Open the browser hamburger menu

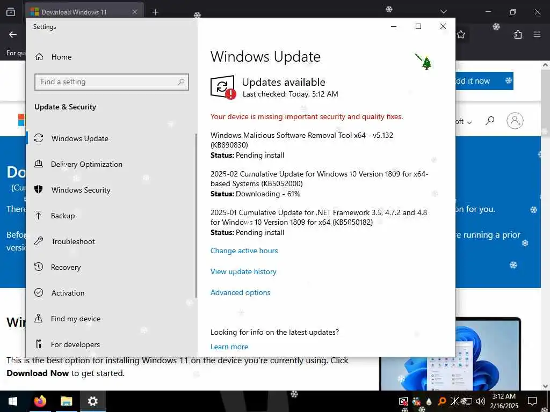pos(537,34)
